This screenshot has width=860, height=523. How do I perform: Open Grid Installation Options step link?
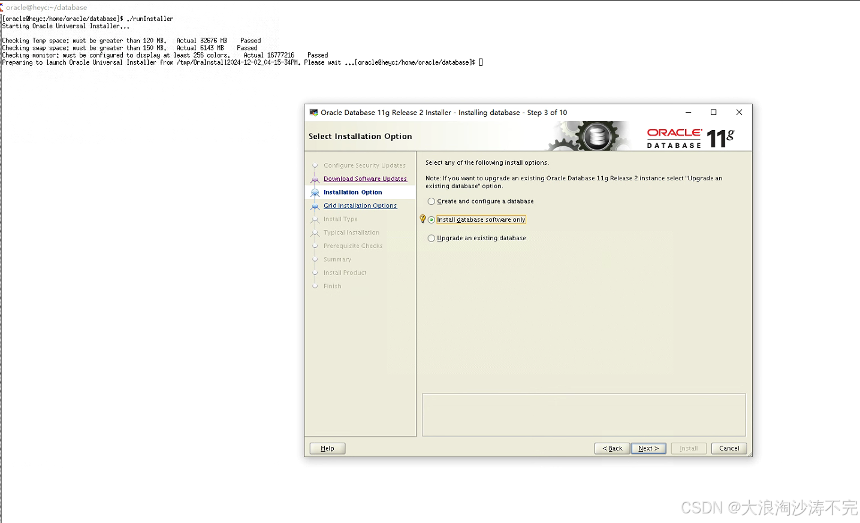(x=360, y=205)
